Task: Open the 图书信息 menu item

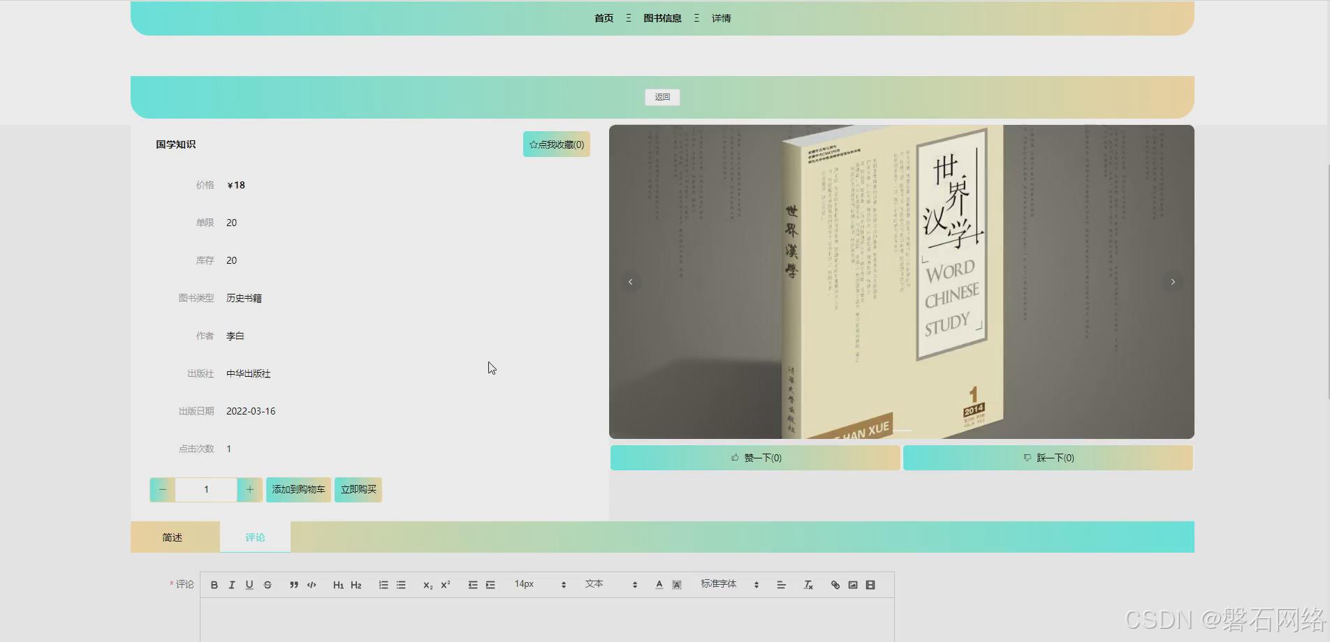Action: pos(662,17)
